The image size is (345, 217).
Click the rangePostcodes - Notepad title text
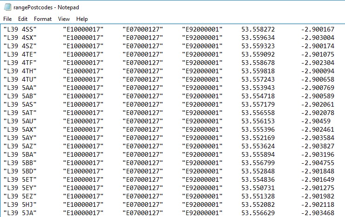46,7
